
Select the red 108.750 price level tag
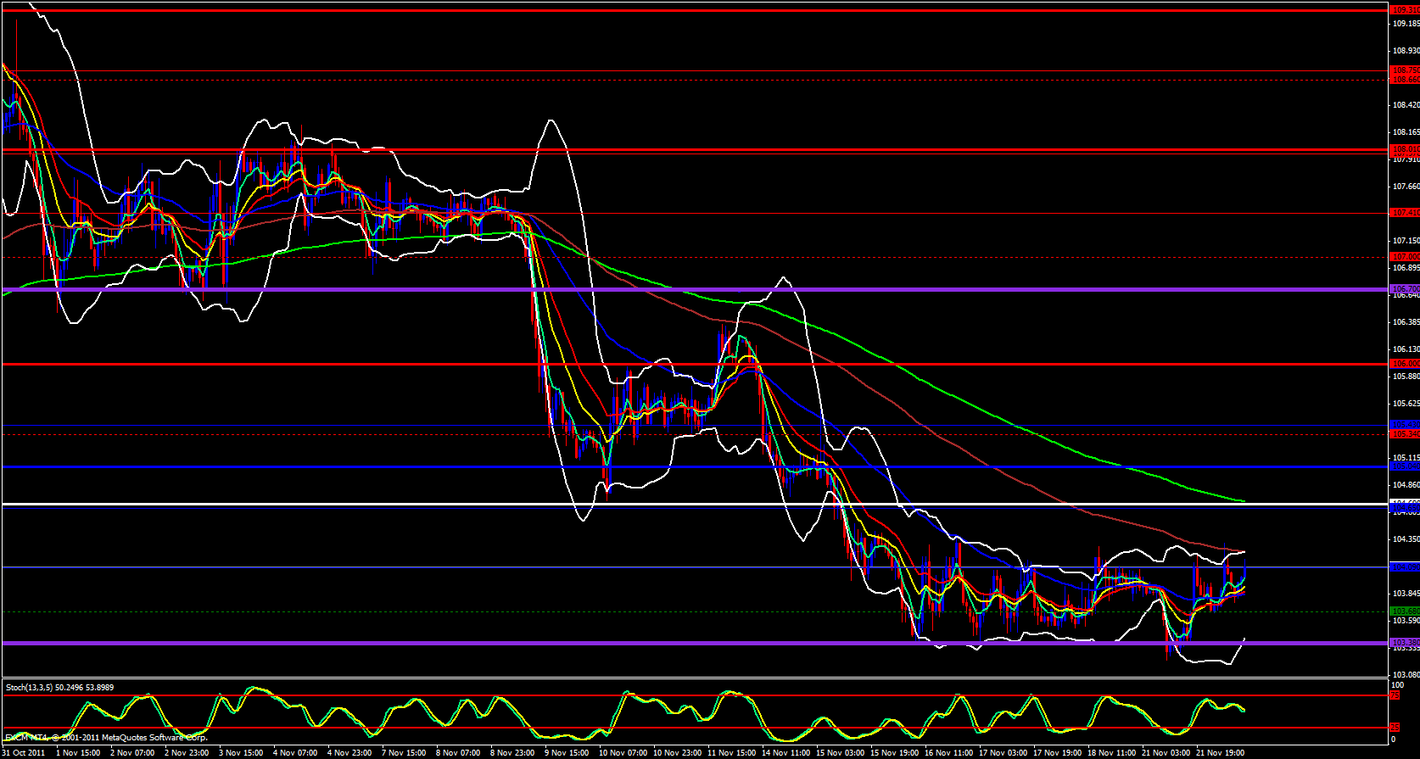[x=1405, y=70]
